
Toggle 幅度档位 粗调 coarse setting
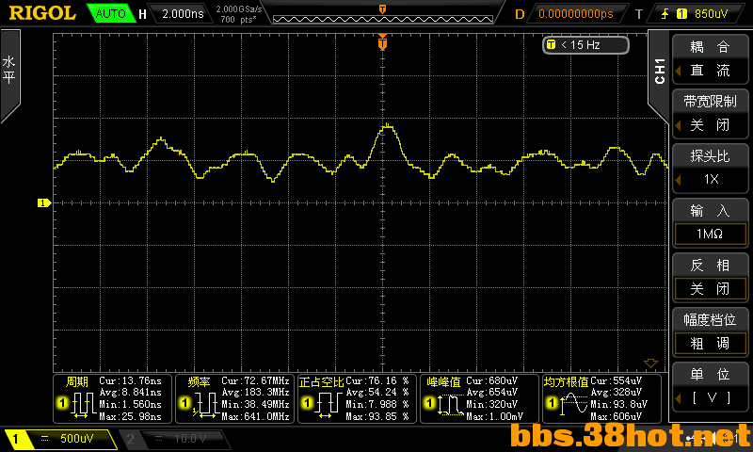click(710, 344)
